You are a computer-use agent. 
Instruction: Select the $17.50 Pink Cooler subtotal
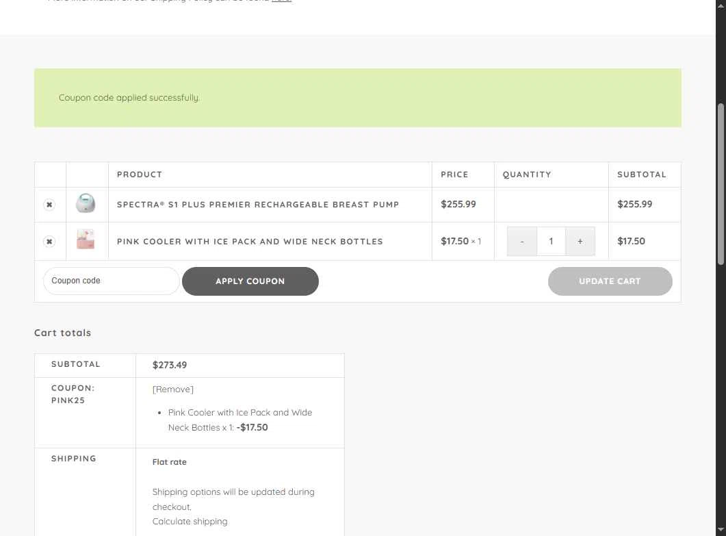tap(631, 242)
